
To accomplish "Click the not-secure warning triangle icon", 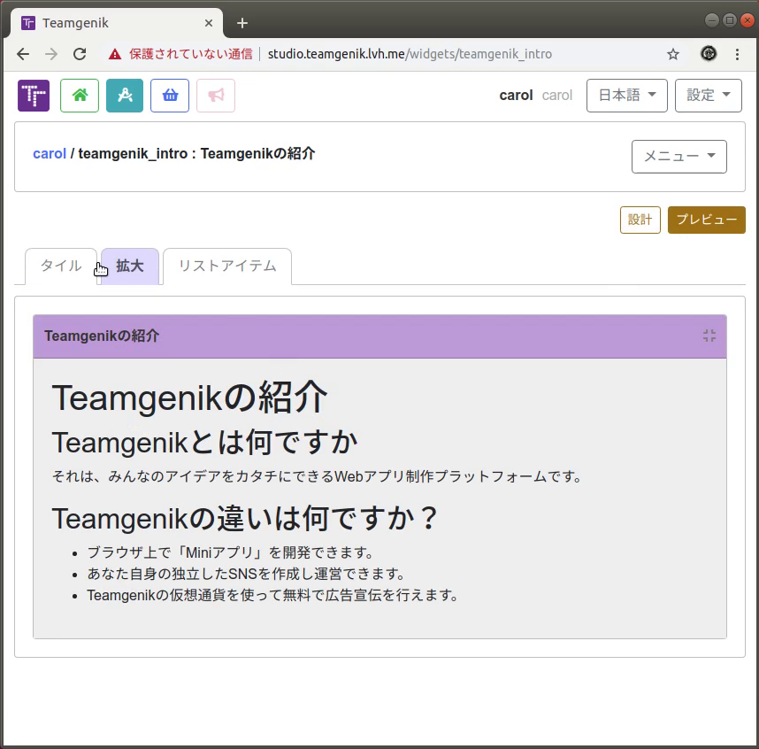I will click(115, 54).
